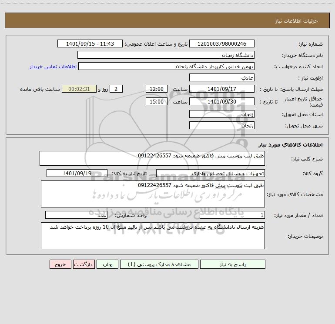Click the مشخصات کالای مورد نیاز text area
Image resolution: width=335 pixels, height=324 pixels.
click(153, 194)
